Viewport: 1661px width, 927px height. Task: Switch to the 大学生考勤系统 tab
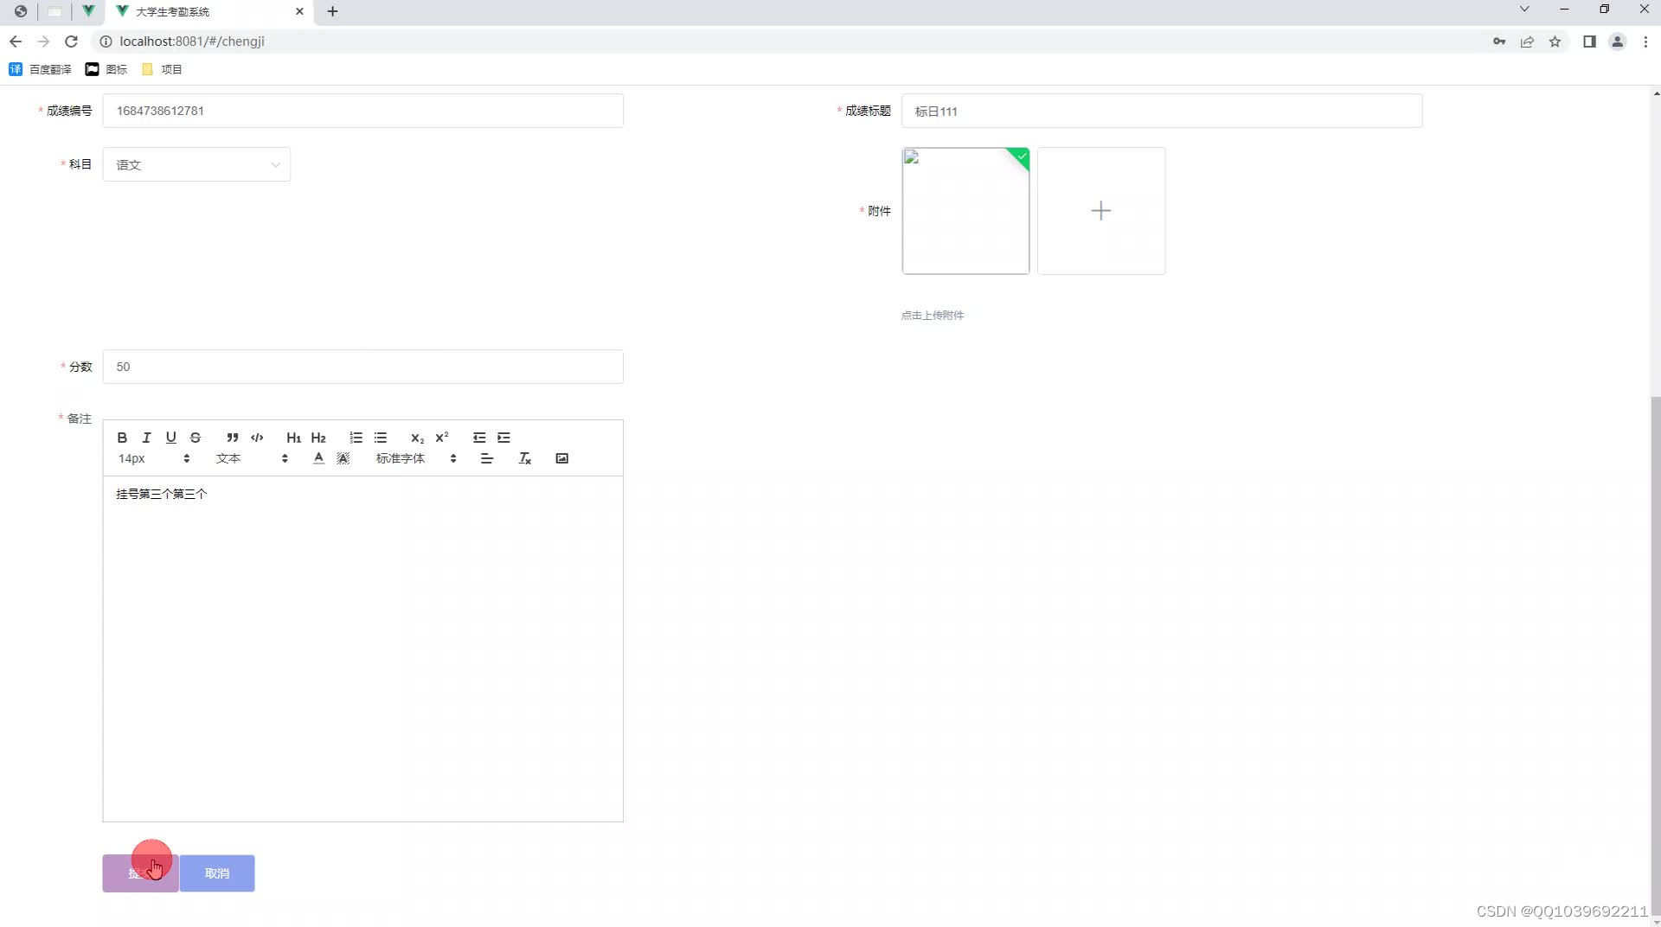pyautogui.click(x=208, y=11)
